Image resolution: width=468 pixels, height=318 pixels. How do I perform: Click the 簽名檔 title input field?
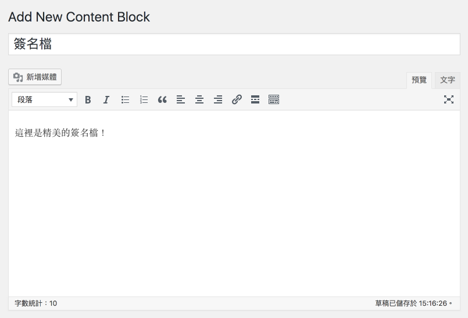234,44
